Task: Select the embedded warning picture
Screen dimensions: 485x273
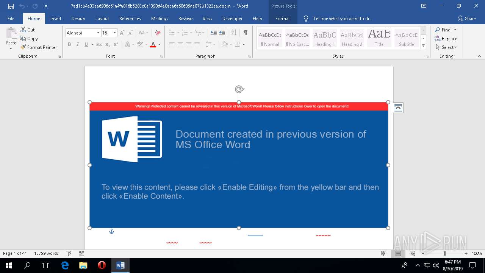Action: coord(239,165)
